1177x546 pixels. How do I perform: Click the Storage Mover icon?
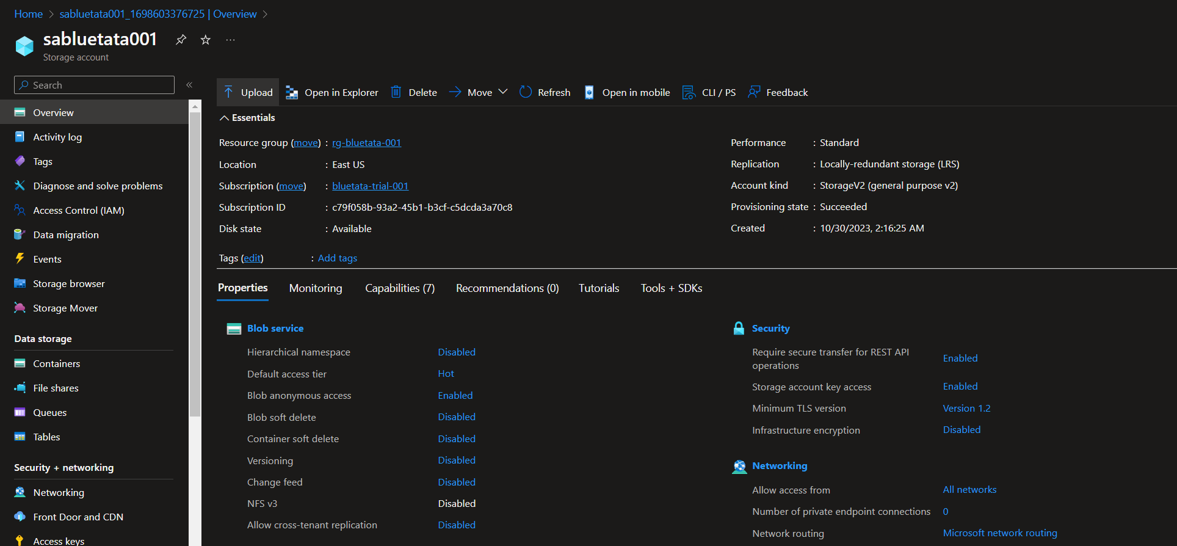pyautogui.click(x=20, y=308)
